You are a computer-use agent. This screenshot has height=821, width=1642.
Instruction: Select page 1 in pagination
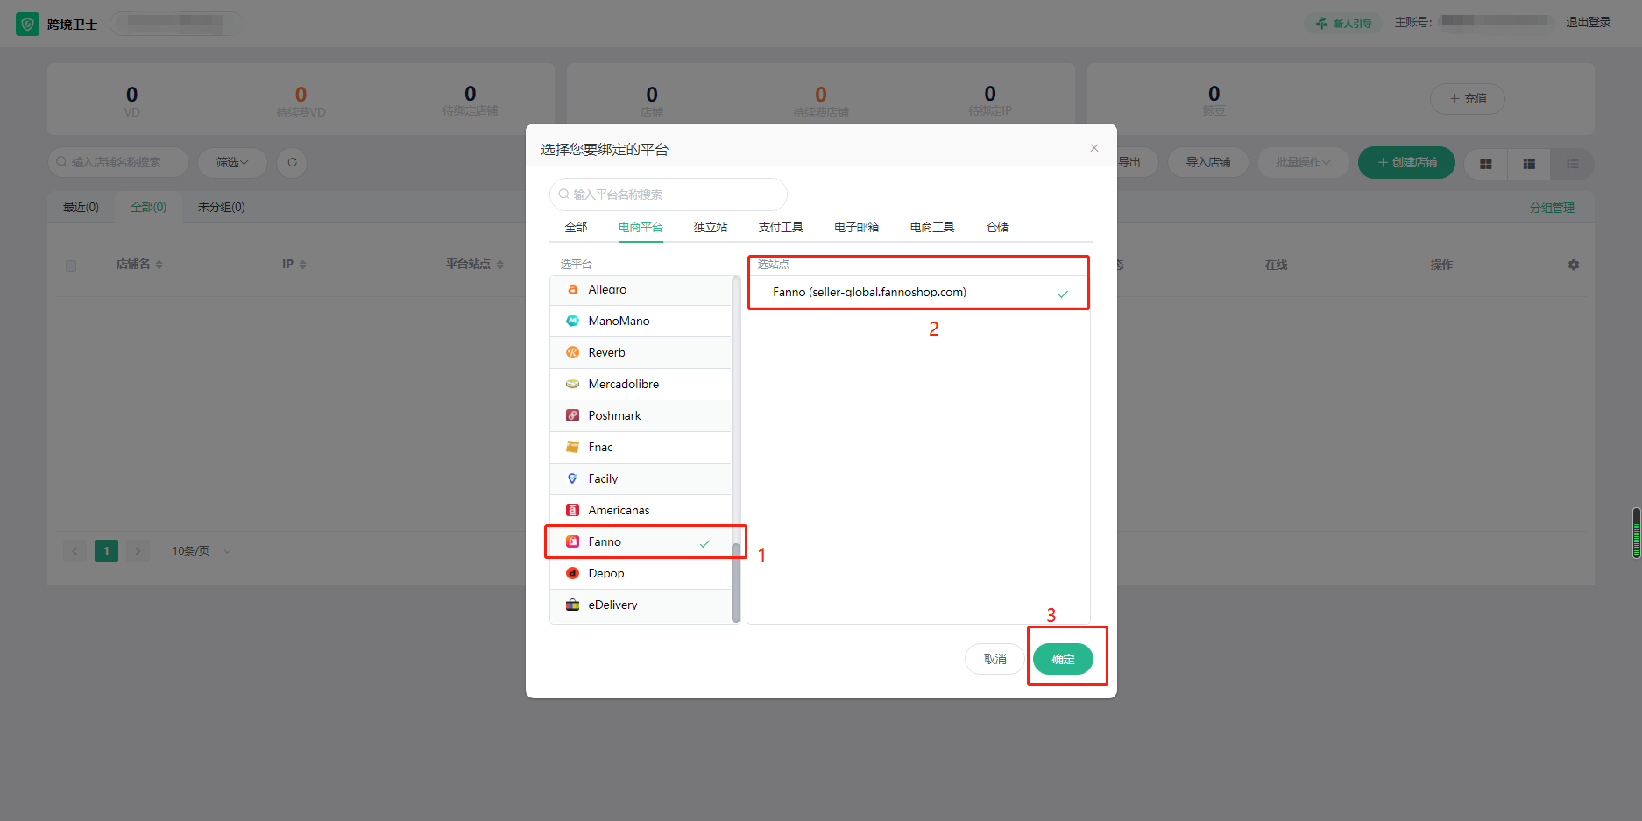pos(106,550)
